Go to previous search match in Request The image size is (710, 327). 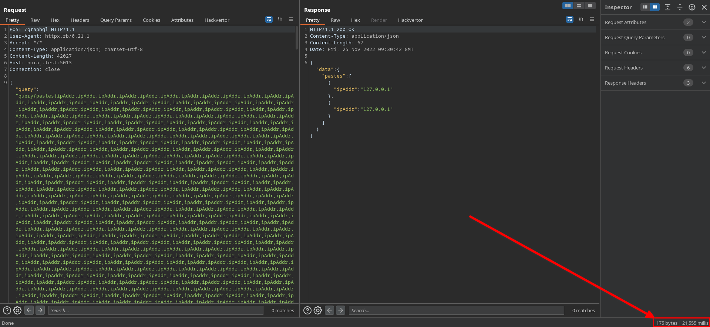tap(29, 310)
